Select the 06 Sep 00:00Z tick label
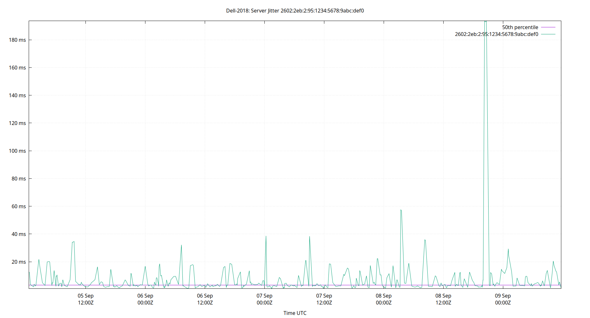The image size is (590, 318). (145, 299)
